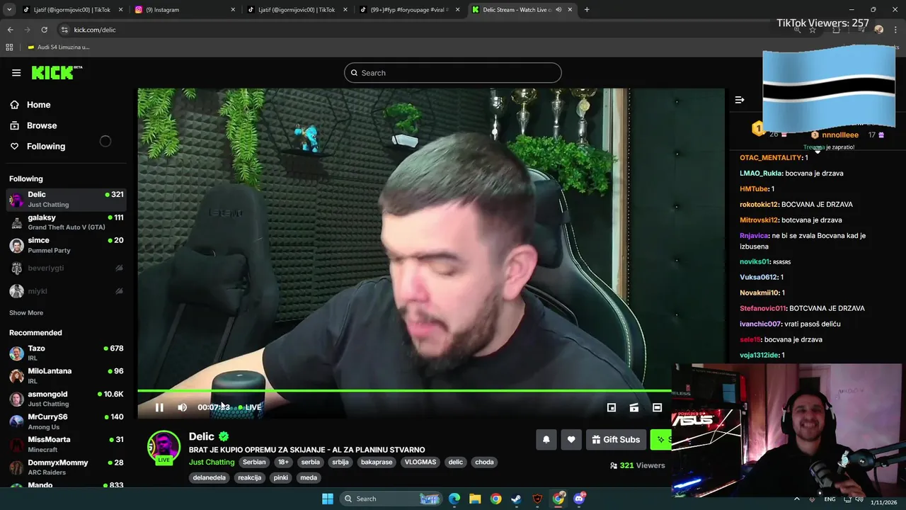Open recommended channel MrCurryS6
The image size is (906, 510).
pos(67,421)
